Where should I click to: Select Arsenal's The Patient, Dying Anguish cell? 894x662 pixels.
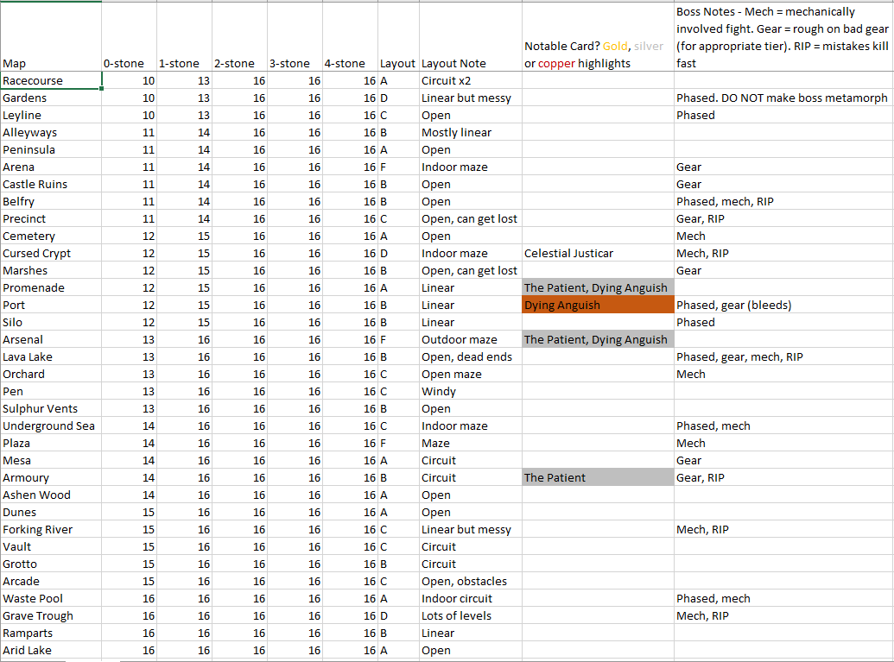click(x=598, y=339)
